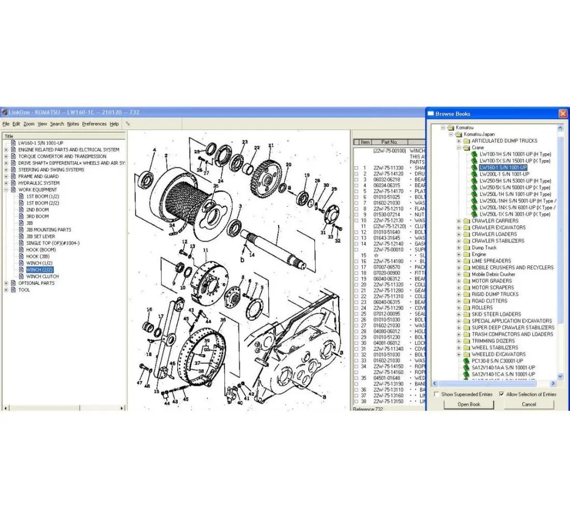
Task: Expand the ARTICULATED DUMP TRUCKS folder
Action: 459,141
